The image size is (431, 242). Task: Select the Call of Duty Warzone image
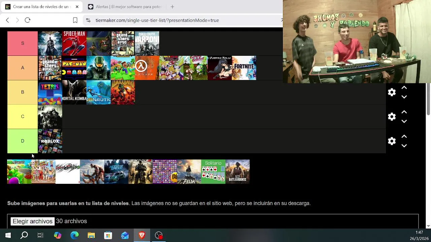147,43
